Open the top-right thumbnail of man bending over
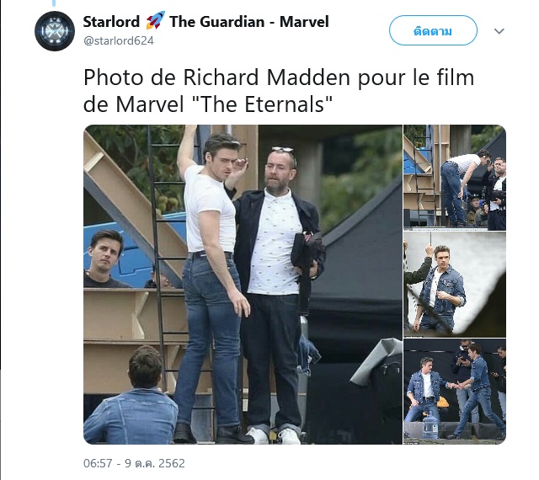Viewport: 539px width, 480px height. [455, 178]
